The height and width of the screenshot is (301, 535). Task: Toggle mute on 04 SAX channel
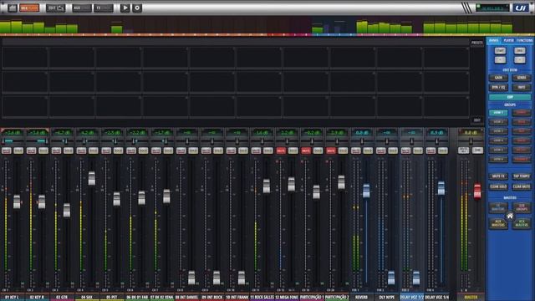[81, 150]
